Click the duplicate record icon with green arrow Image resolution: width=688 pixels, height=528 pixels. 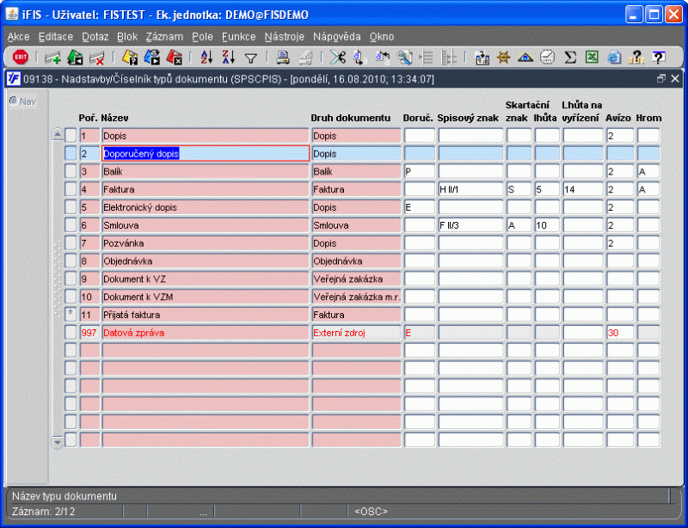coord(75,58)
